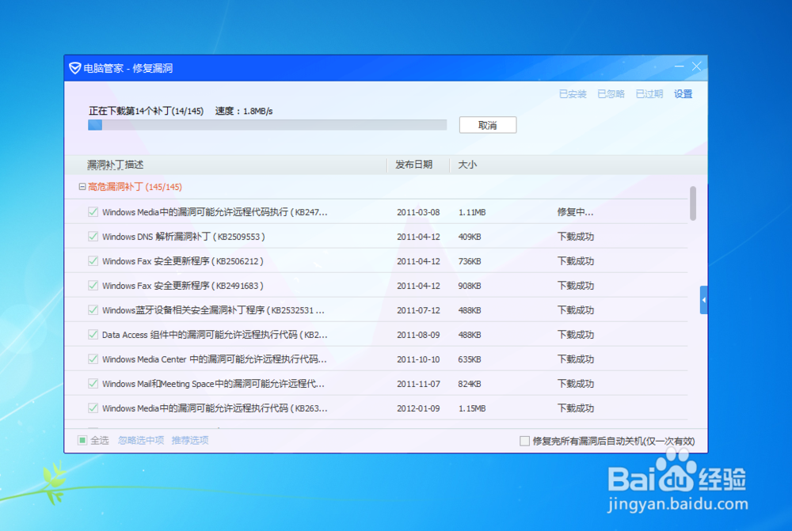Click size 409KB cell
Viewport: 792px width, 531px height.
(x=470, y=237)
